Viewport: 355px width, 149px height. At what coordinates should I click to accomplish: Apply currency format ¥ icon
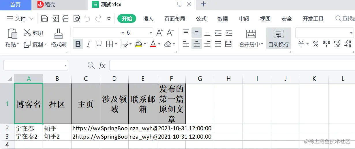click(301, 44)
